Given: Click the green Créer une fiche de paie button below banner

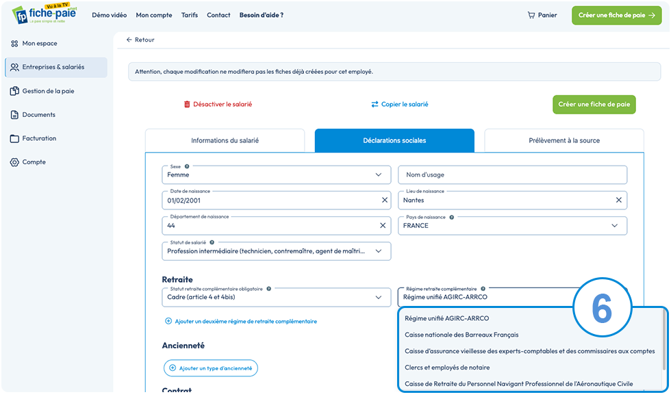Looking at the screenshot, I should click(x=594, y=104).
